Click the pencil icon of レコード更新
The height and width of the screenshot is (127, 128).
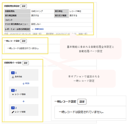(x=13, y=112)
